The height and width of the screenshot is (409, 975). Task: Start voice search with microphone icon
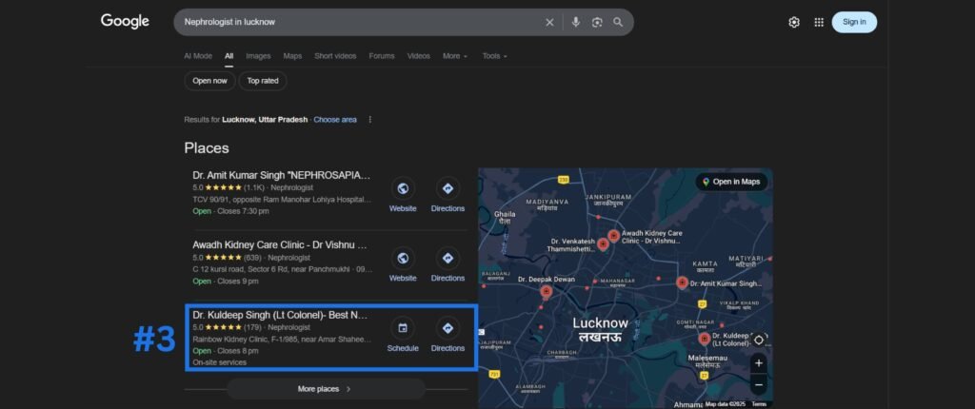[x=576, y=22]
